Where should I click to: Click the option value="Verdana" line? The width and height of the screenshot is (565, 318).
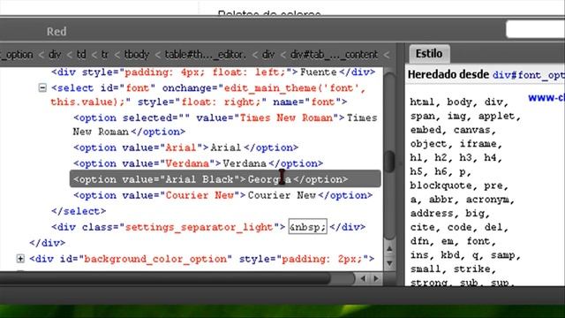pyautogui.click(x=198, y=163)
